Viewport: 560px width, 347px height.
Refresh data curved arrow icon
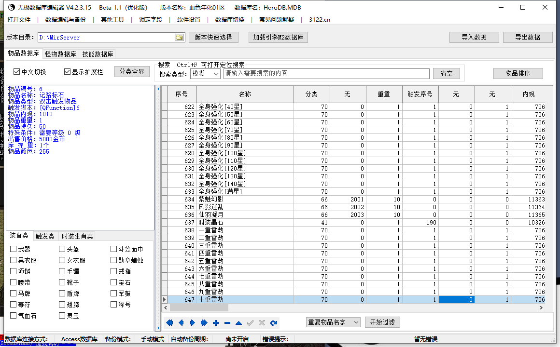click(x=274, y=323)
